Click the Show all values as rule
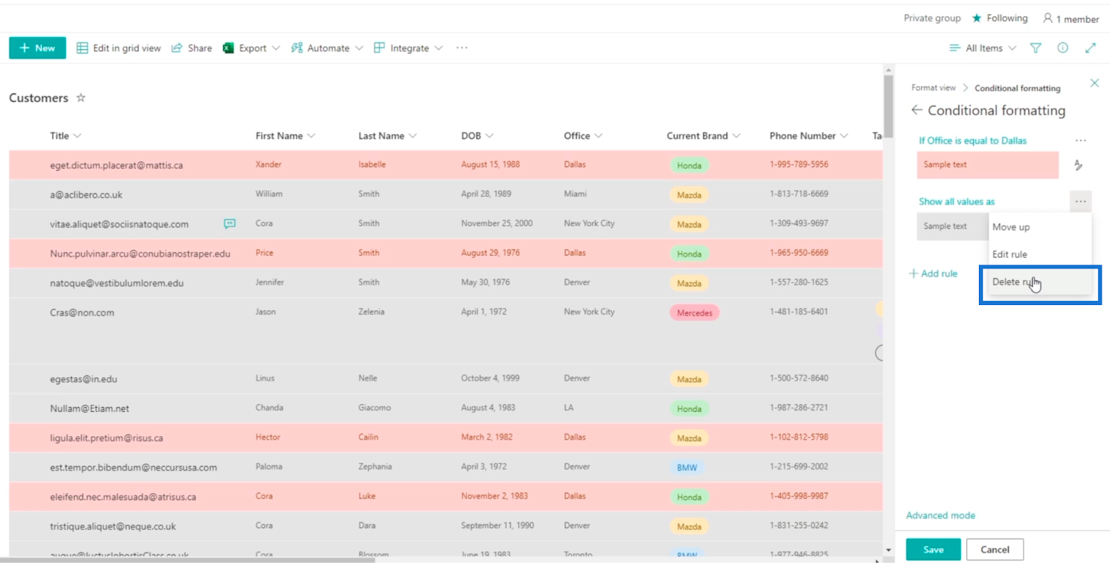The image size is (1110, 563). (957, 202)
